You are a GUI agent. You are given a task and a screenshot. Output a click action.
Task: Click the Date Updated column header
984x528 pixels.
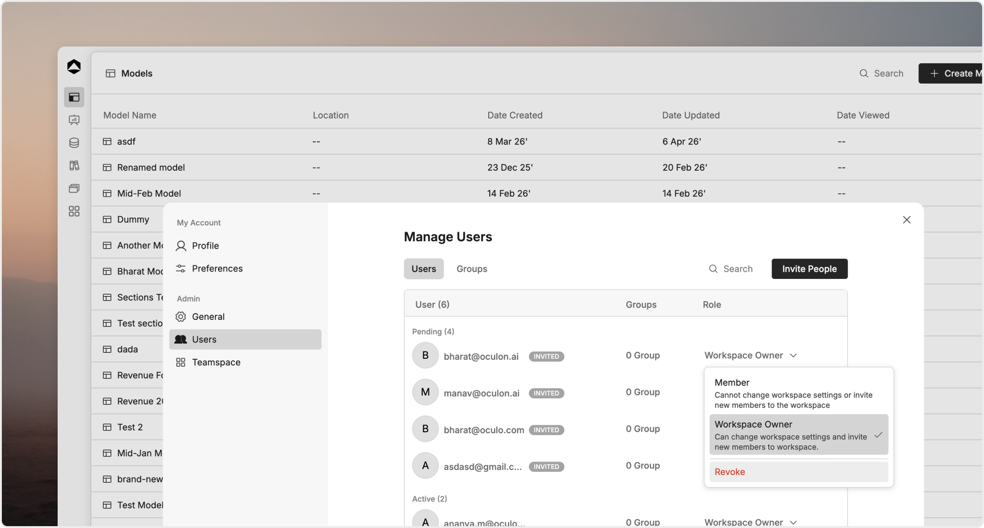coord(691,115)
